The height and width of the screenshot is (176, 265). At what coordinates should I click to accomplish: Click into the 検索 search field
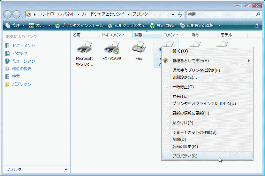(221, 14)
